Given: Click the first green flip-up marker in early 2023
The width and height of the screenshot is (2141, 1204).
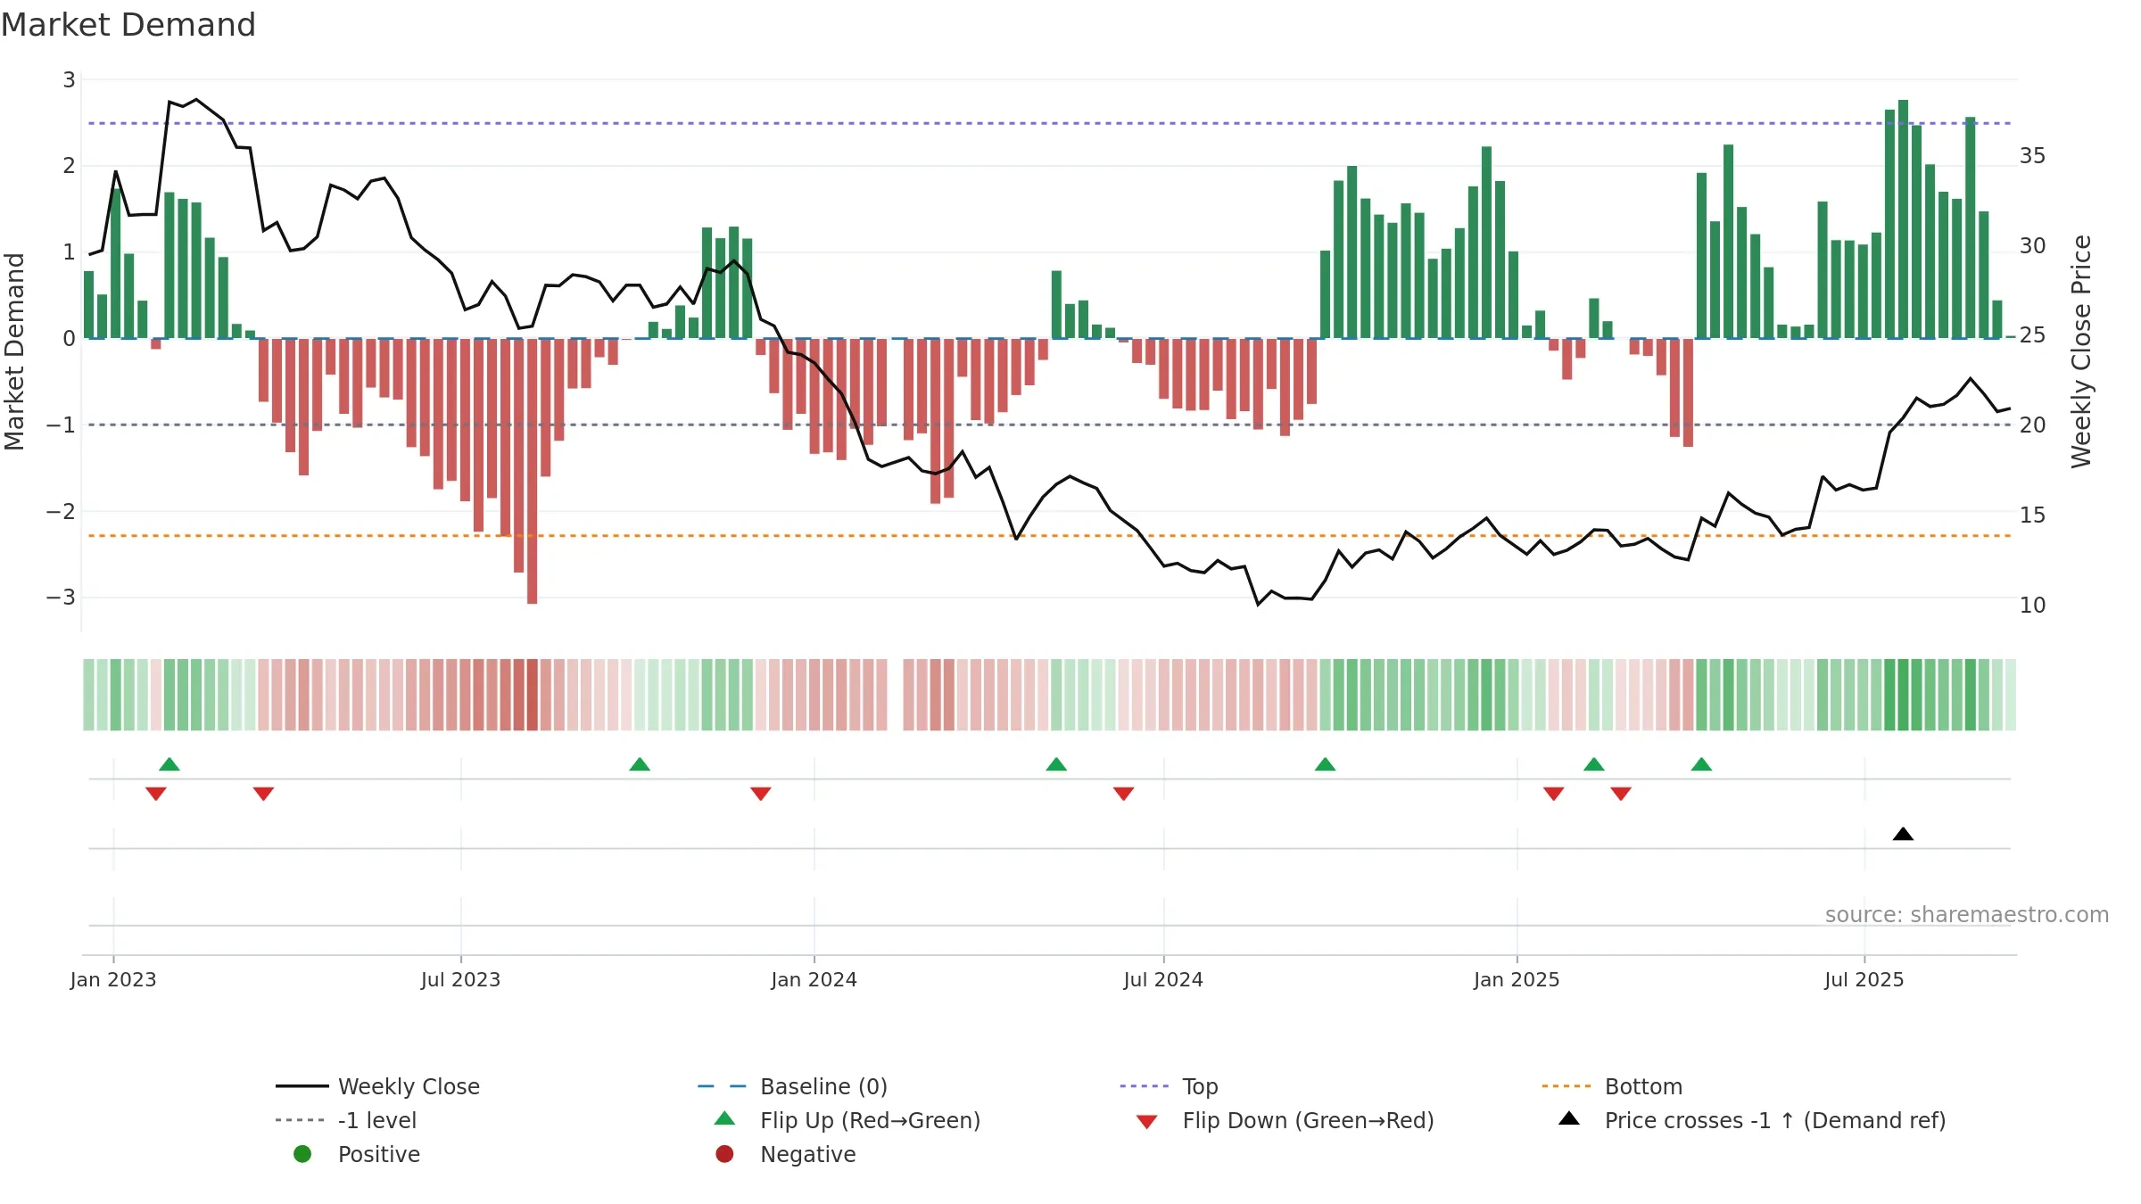Looking at the screenshot, I should (169, 764).
